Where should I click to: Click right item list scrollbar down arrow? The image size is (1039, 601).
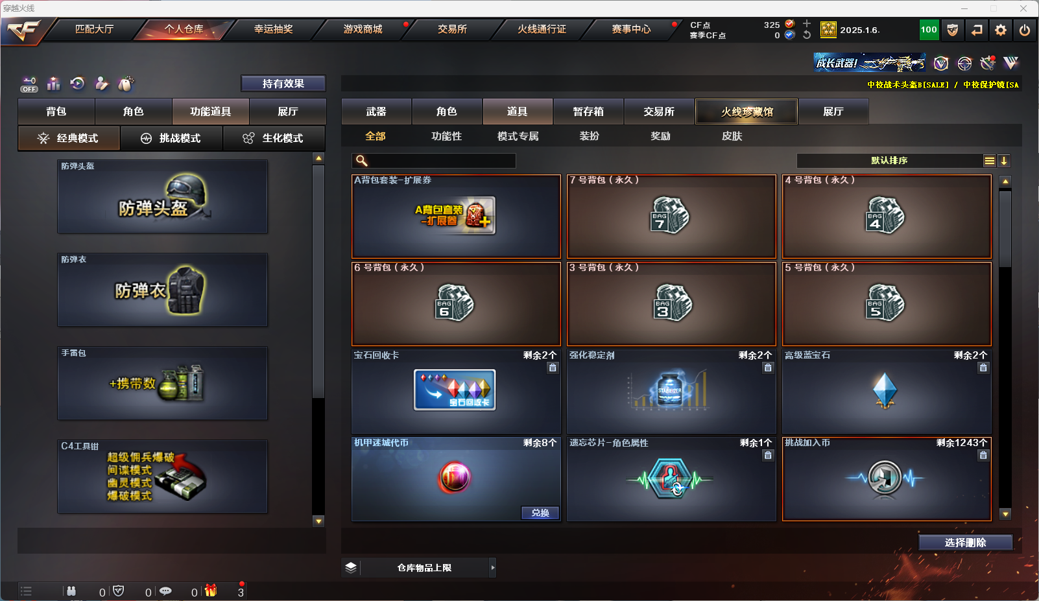(x=1005, y=514)
